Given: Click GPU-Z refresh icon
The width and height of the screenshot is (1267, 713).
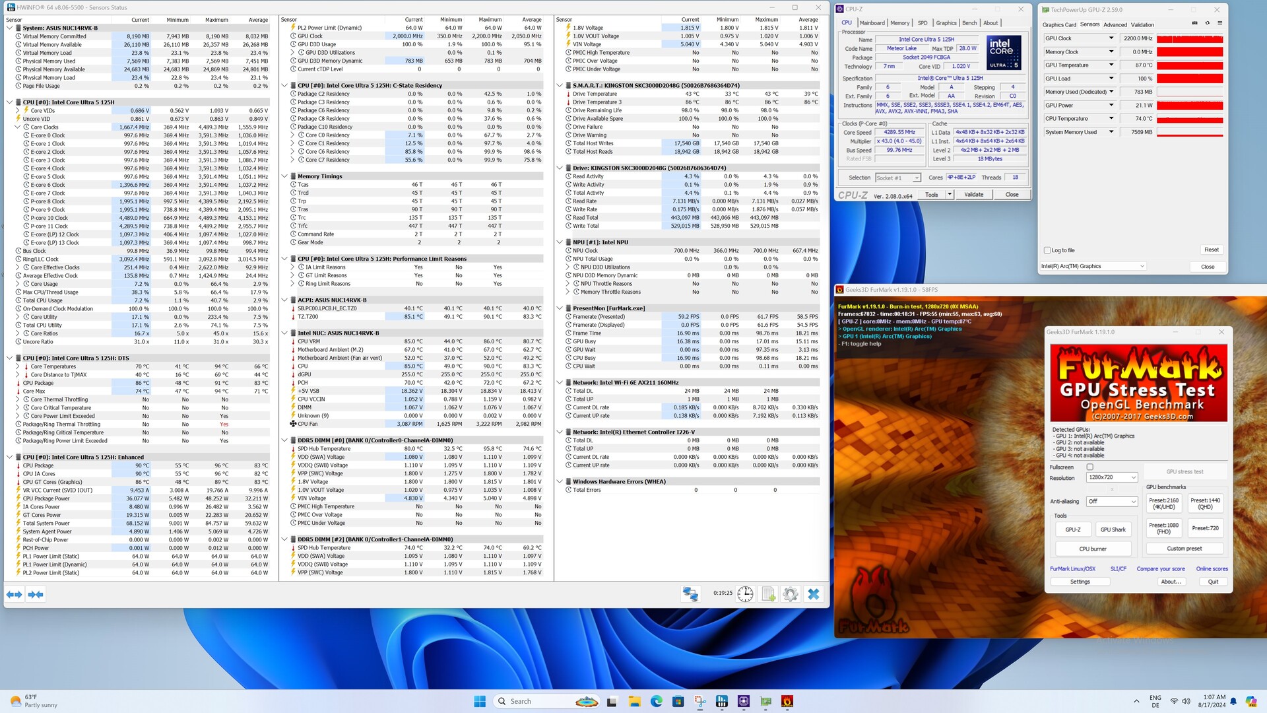Looking at the screenshot, I should pyautogui.click(x=1207, y=23).
